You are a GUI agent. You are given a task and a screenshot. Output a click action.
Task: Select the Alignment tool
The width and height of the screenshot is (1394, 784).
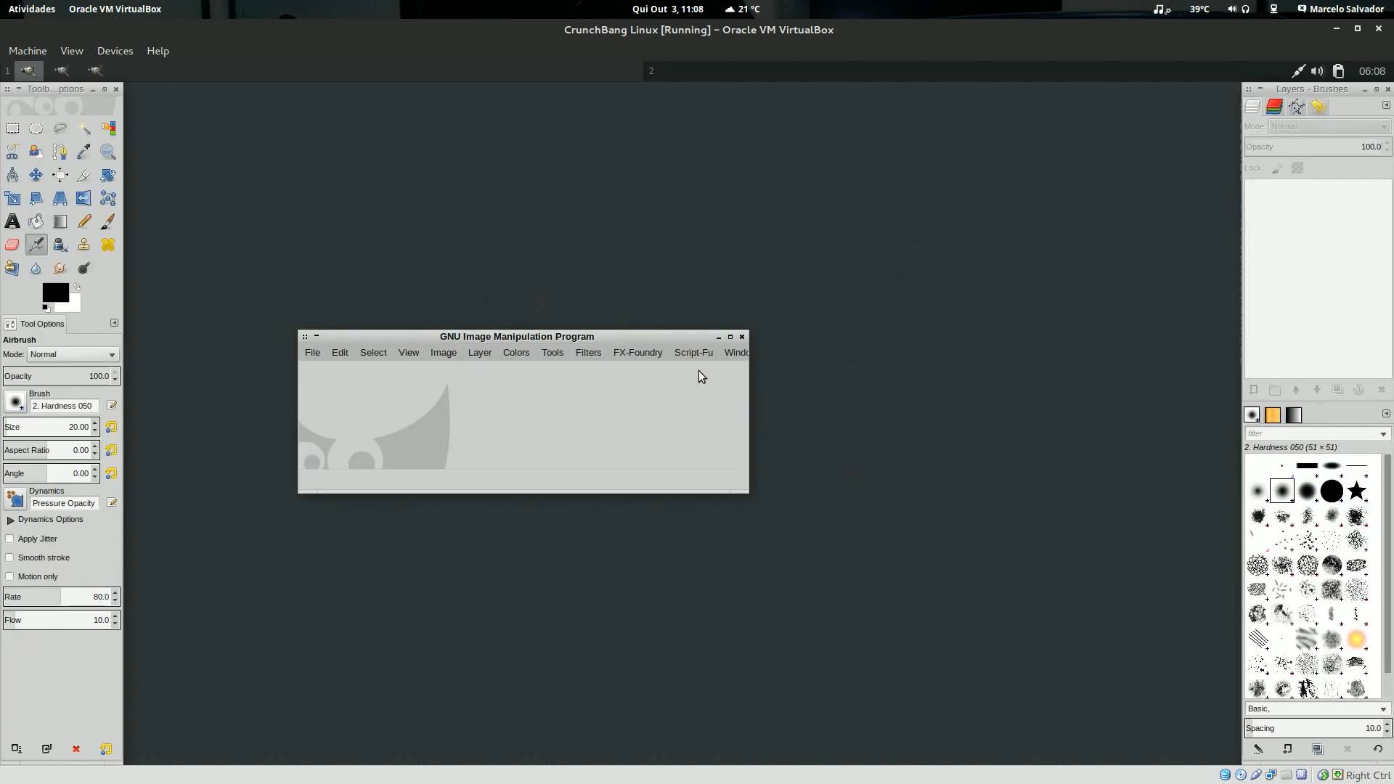[60, 175]
